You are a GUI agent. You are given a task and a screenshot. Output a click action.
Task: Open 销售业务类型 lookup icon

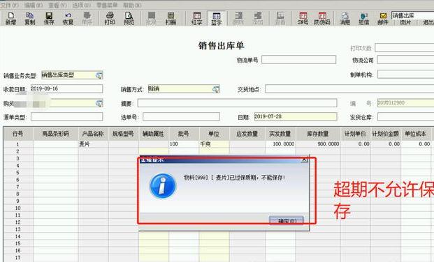pos(99,75)
